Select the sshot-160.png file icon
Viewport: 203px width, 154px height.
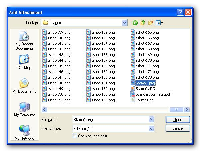89,77
